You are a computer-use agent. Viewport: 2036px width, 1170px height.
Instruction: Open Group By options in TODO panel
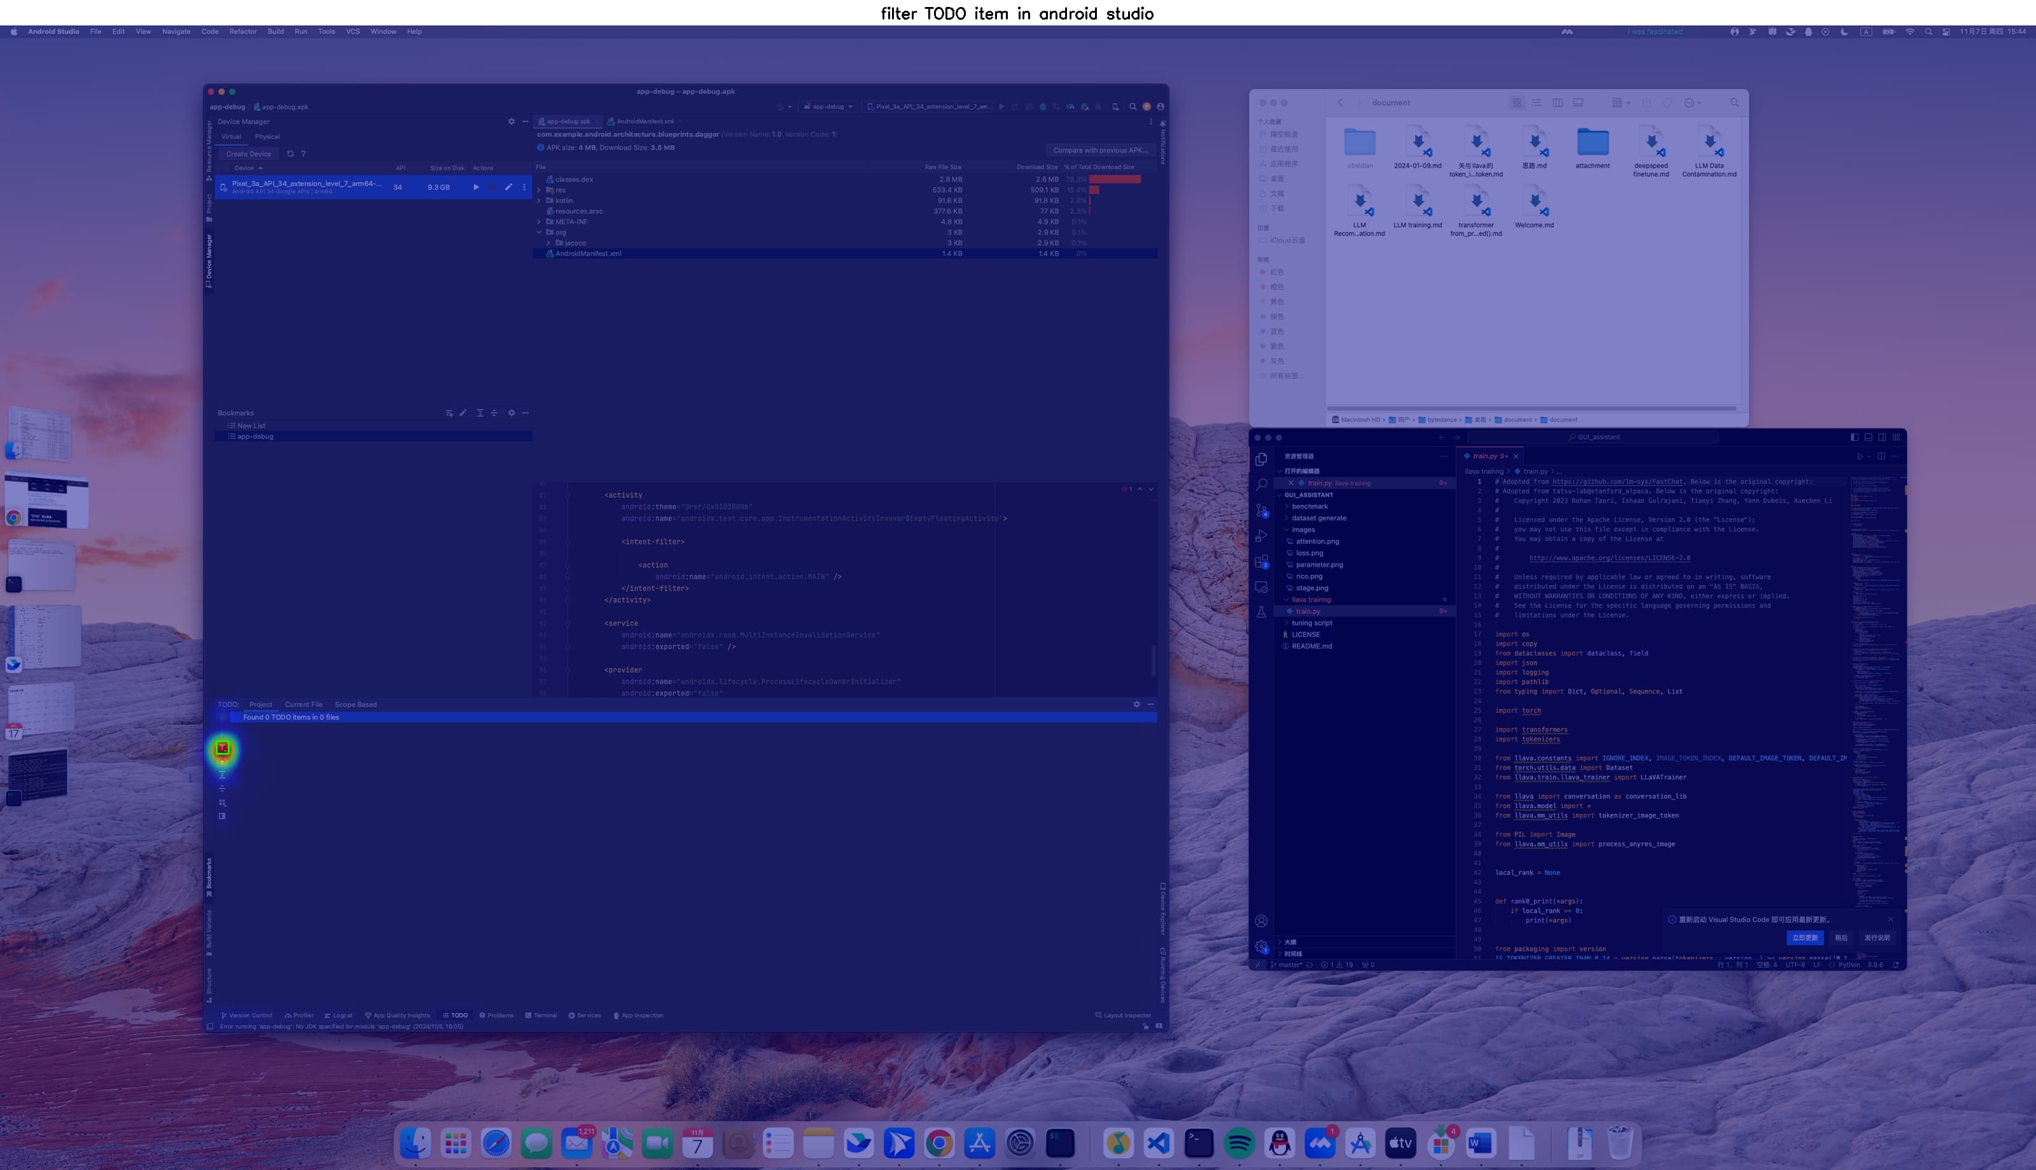click(x=223, y=802)
